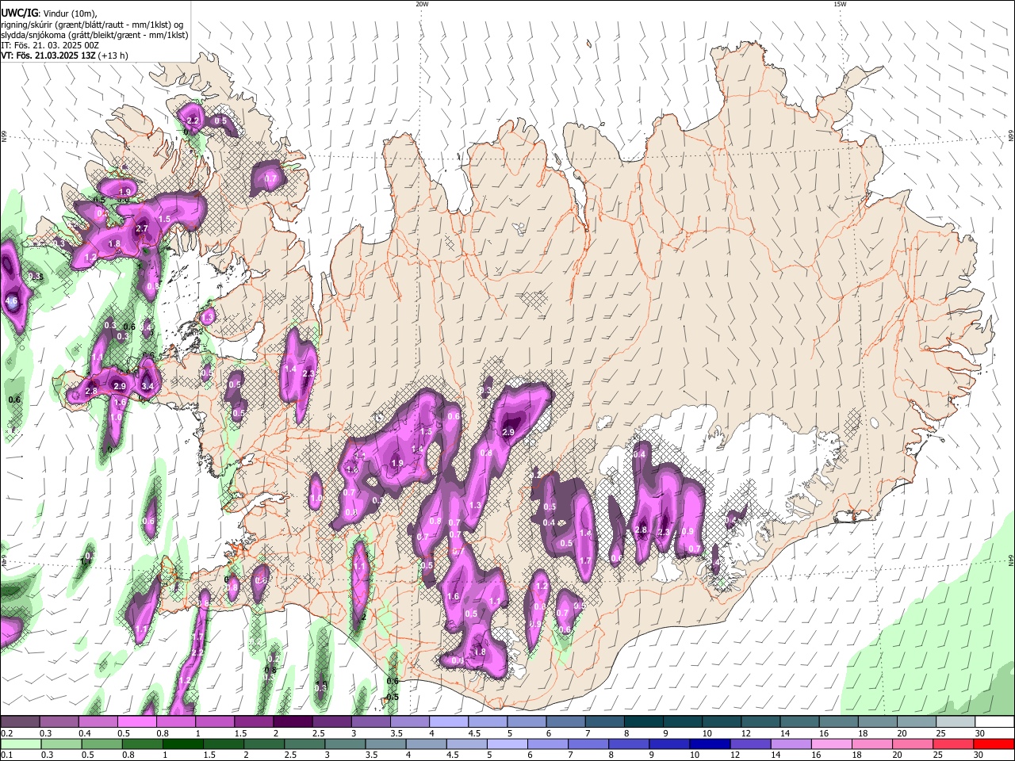
Task: Select the 25 red-pink swatch in the rain legend
Action: coord(955,744)
